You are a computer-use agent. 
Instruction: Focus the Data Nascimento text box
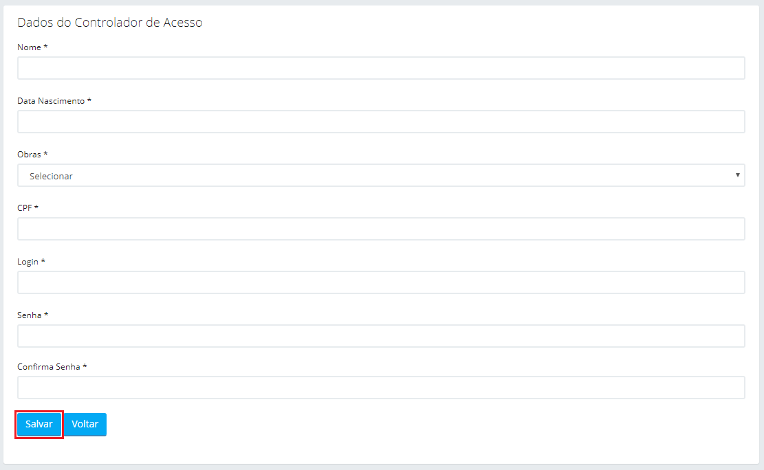[x=381, y=122]
